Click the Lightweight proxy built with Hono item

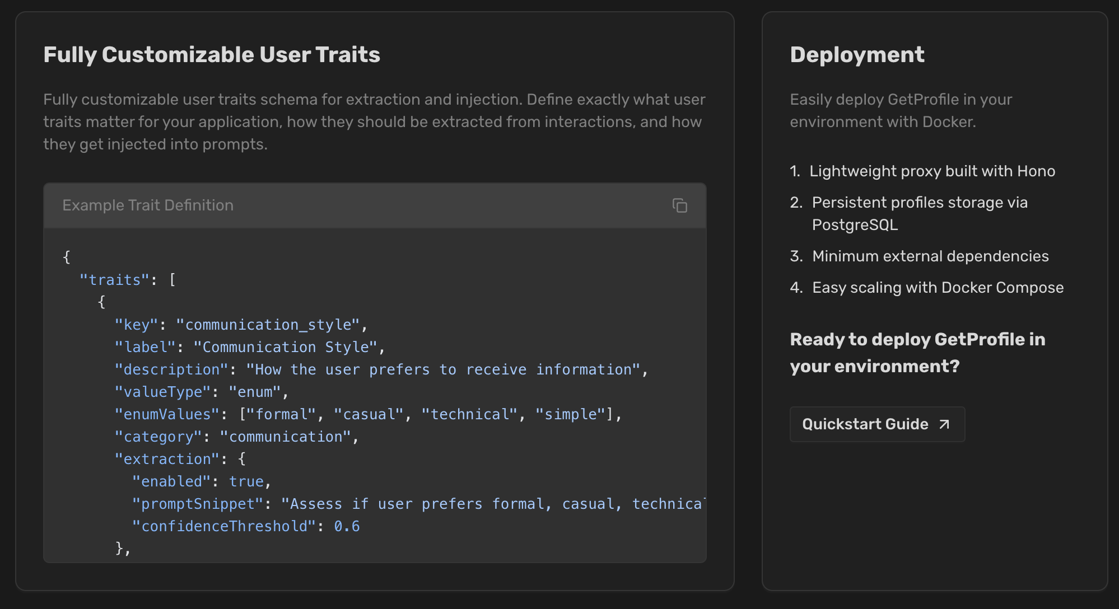[932, 171]
